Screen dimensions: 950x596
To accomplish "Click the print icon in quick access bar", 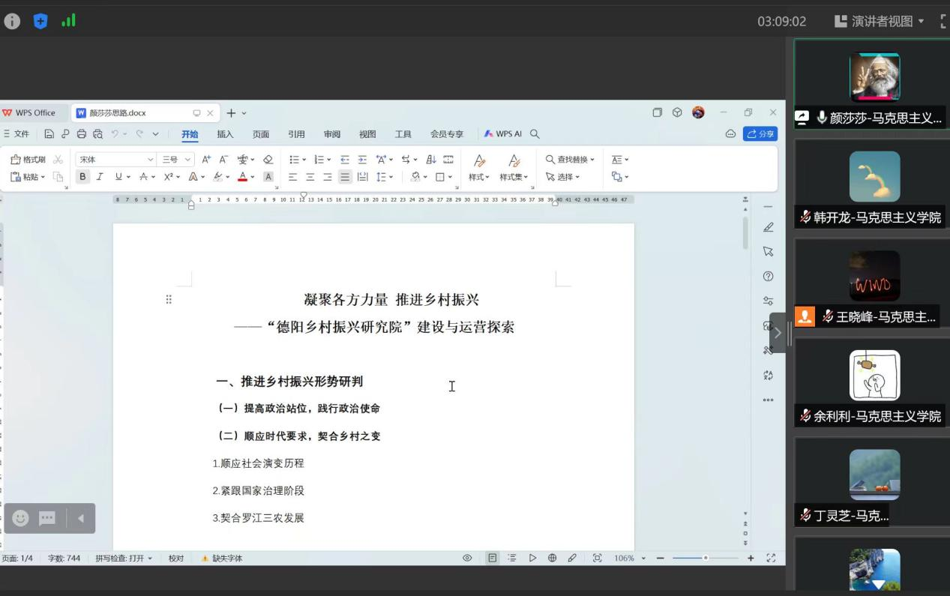I will coord(81,134).
